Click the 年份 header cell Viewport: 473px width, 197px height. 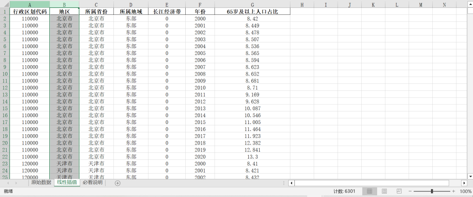(x=200, y=12)
